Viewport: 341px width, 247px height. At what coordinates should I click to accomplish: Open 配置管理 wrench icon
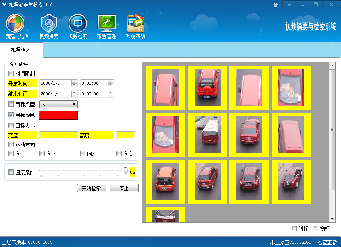point(106,27)
